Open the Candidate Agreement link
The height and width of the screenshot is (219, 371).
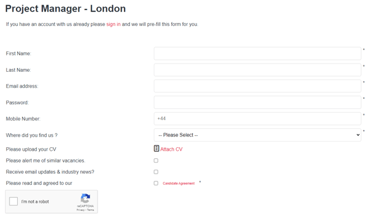(178, 184)
